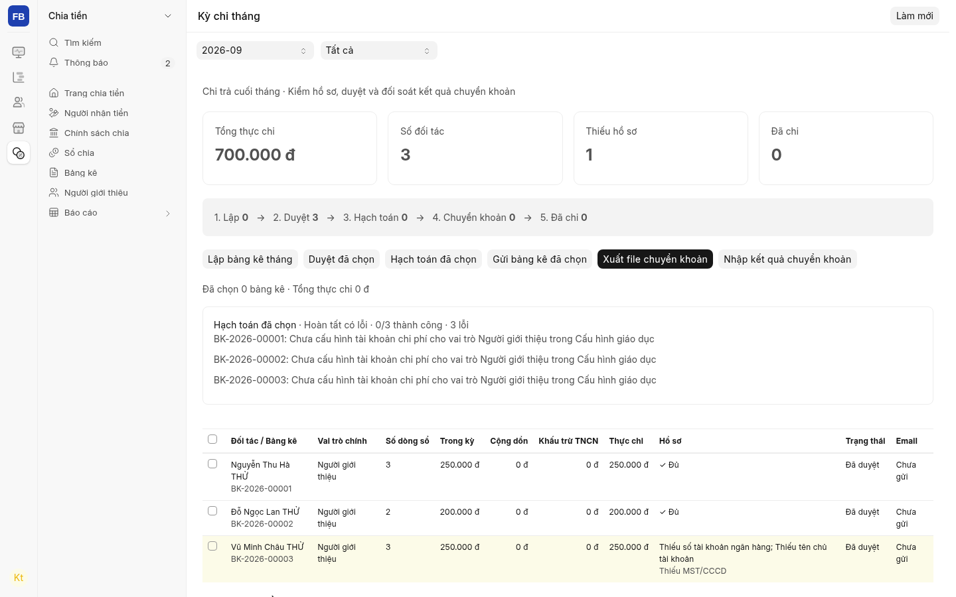Click Nhập kết quả chuyển khoản
The width and height of the screenshot is (956, 597).
pyautogui.click(x=787, y=259)
